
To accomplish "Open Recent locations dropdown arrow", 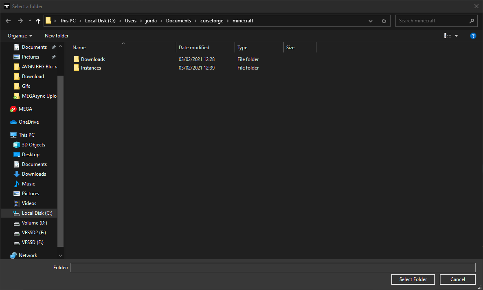I will click(30, 21).
